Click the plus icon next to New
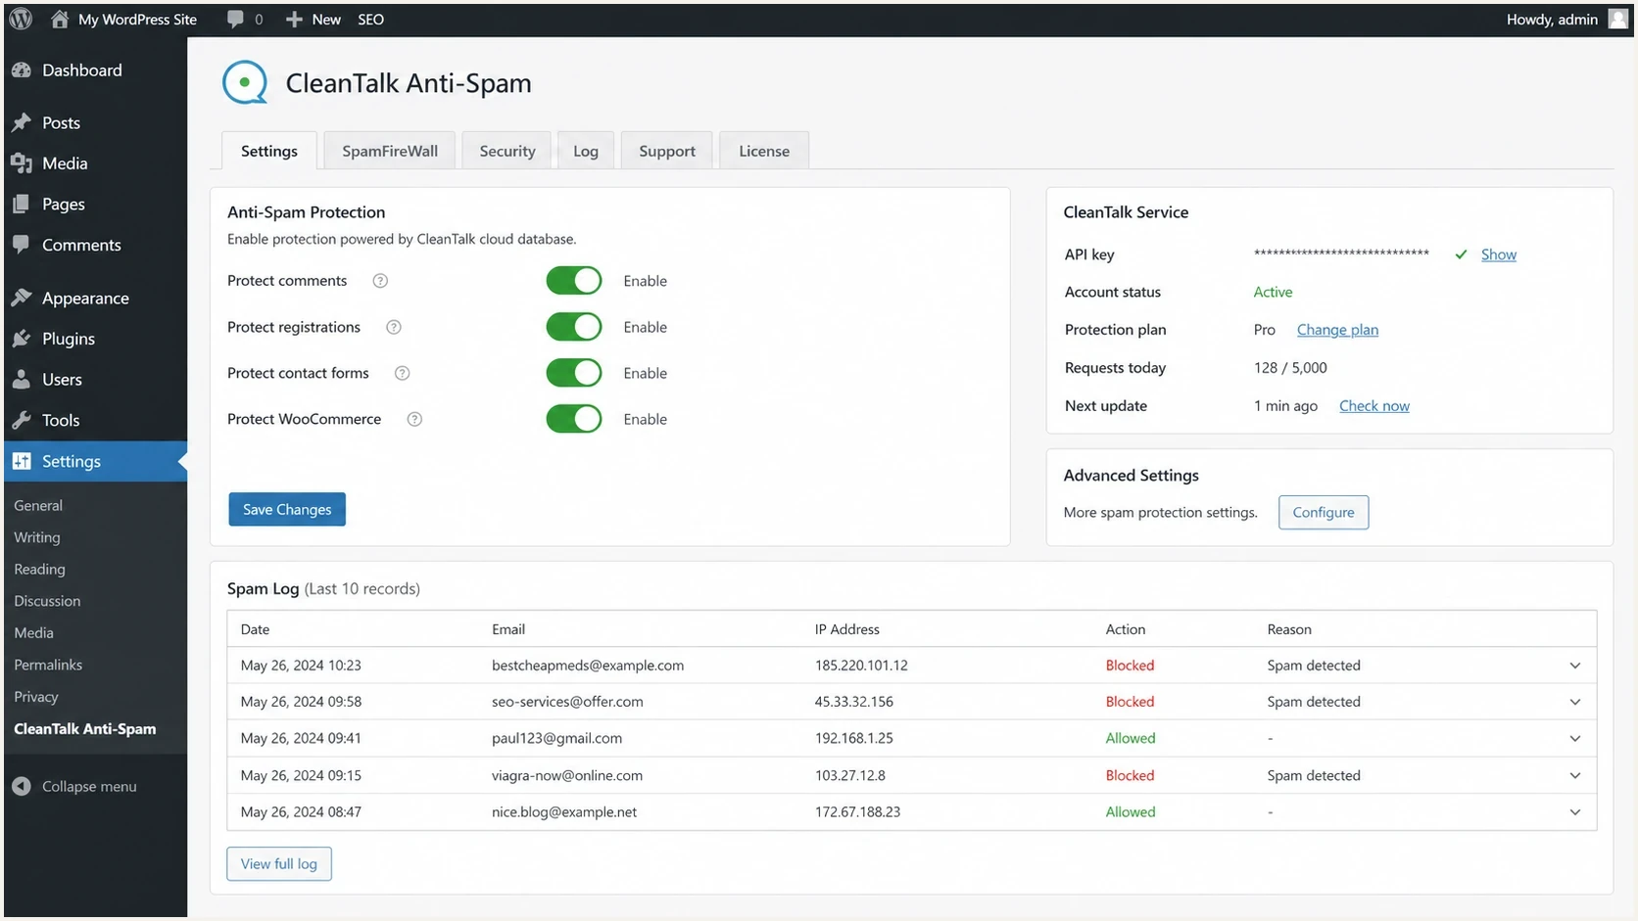Image resolution: width=1638 pixels, height=921 pixels. tap(294, 20)
